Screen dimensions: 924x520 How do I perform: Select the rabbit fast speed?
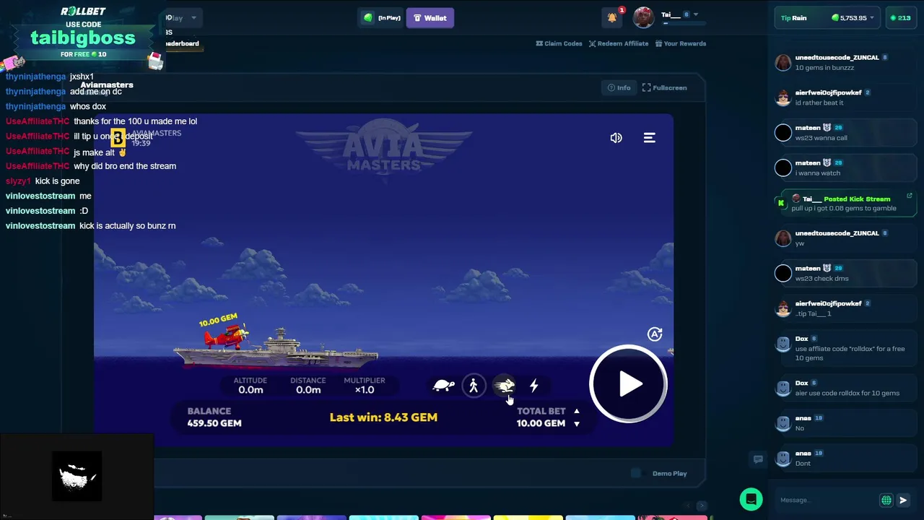(504, 386)
